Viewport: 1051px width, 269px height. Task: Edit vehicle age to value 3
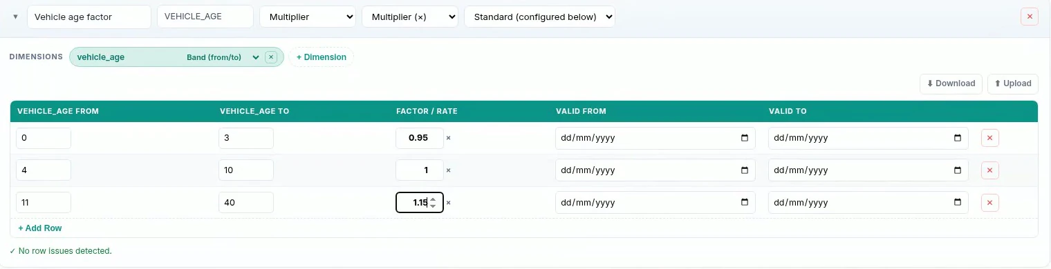tap(246, 138)
